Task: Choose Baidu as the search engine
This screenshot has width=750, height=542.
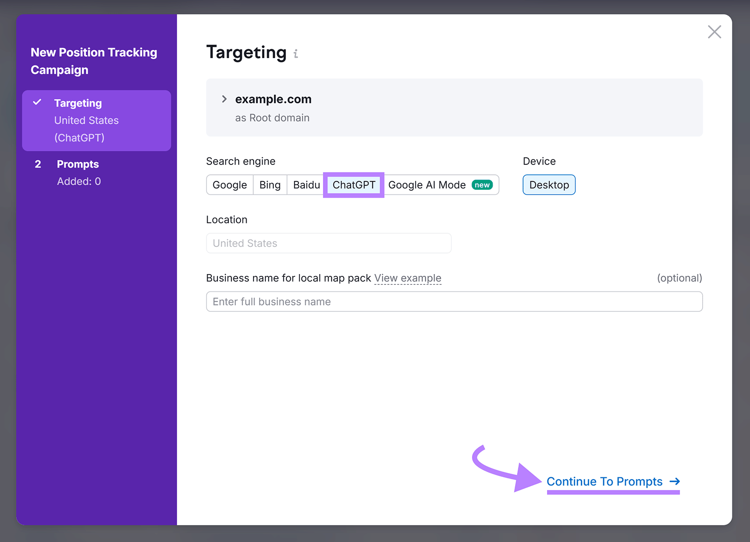Action: click(x=305, y=185)
